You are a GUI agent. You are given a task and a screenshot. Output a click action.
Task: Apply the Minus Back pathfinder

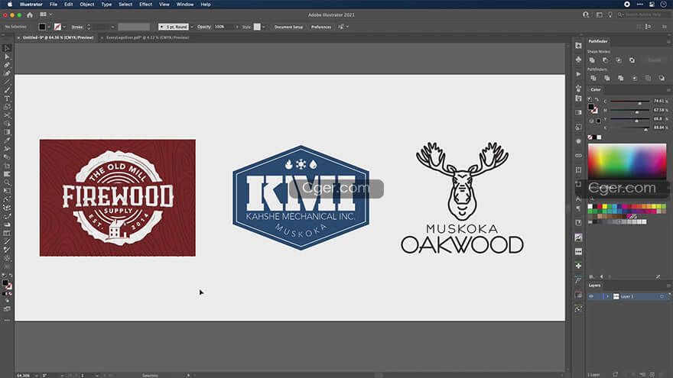pyautogui.click(x=662, y=78)
